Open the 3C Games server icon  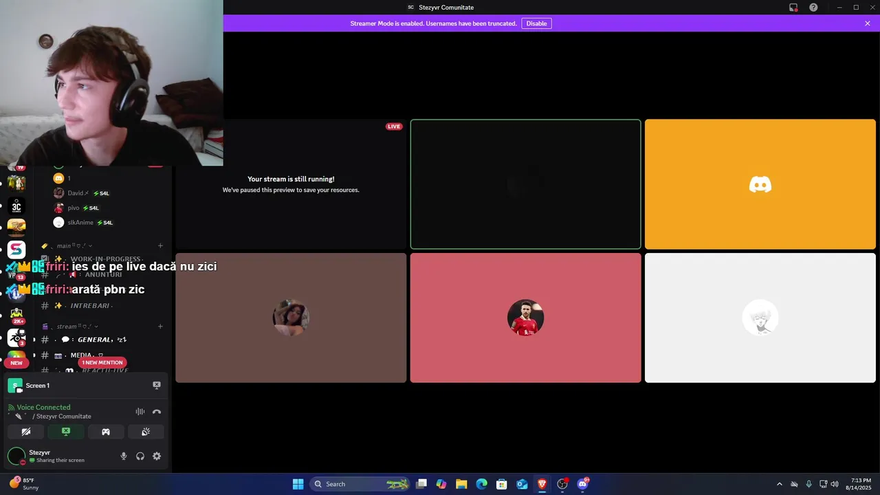[16, 206]
